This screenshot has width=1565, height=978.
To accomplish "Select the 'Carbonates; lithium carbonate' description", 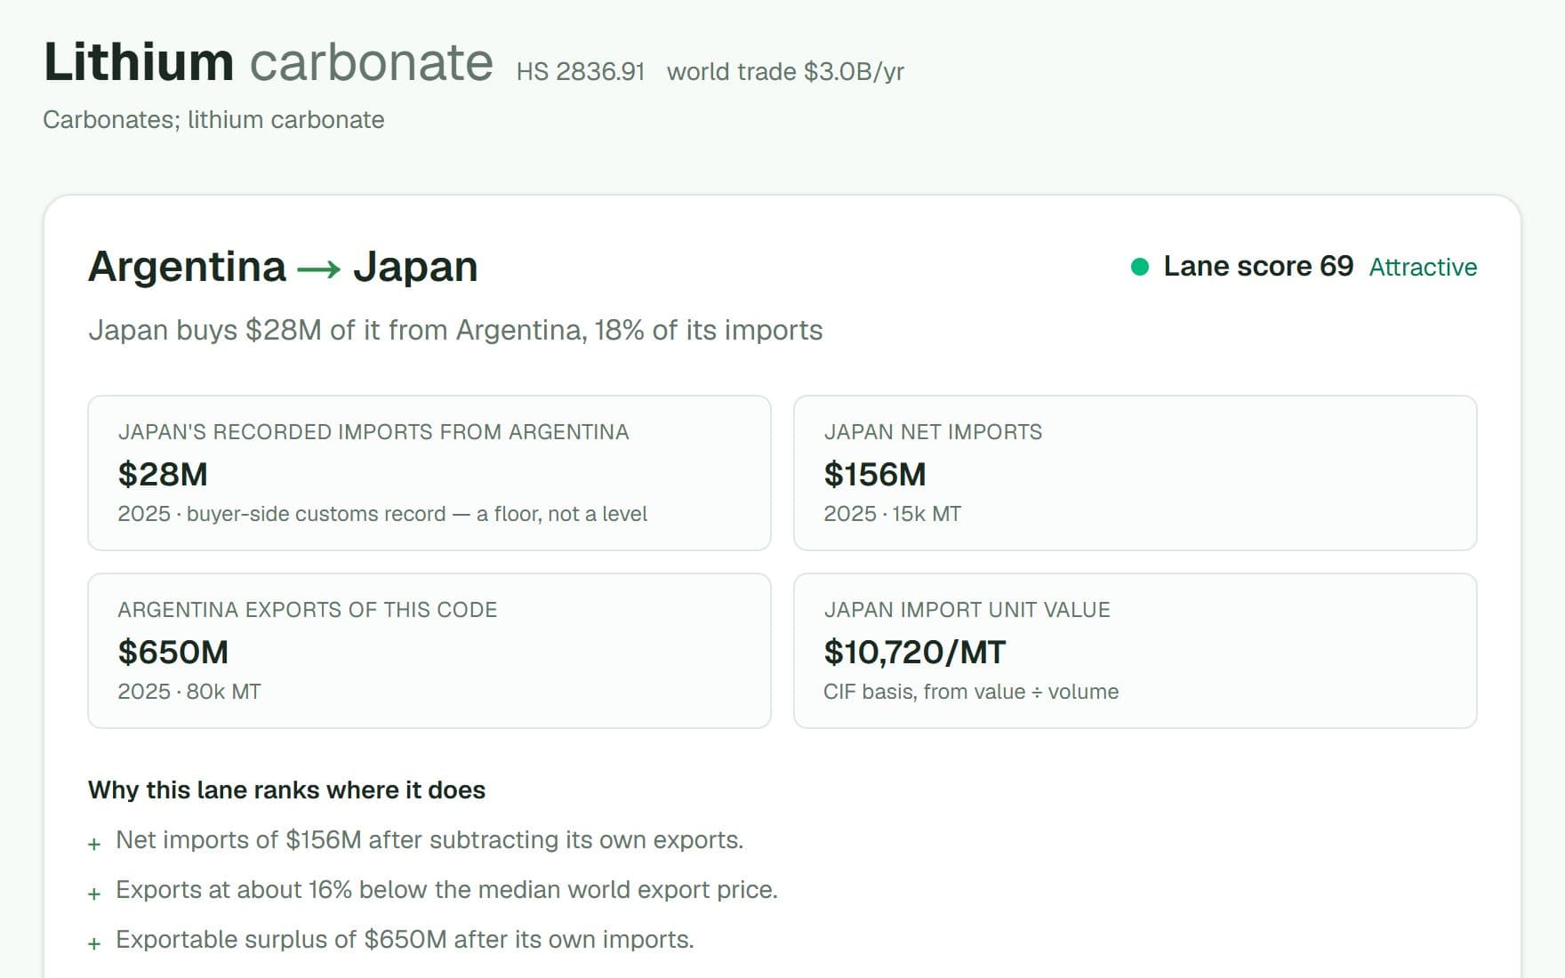I will (213, 120).
